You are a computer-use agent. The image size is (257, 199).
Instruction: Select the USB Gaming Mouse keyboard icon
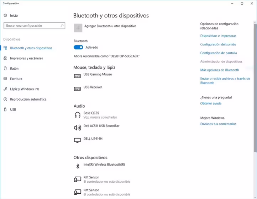click(77, 76)
